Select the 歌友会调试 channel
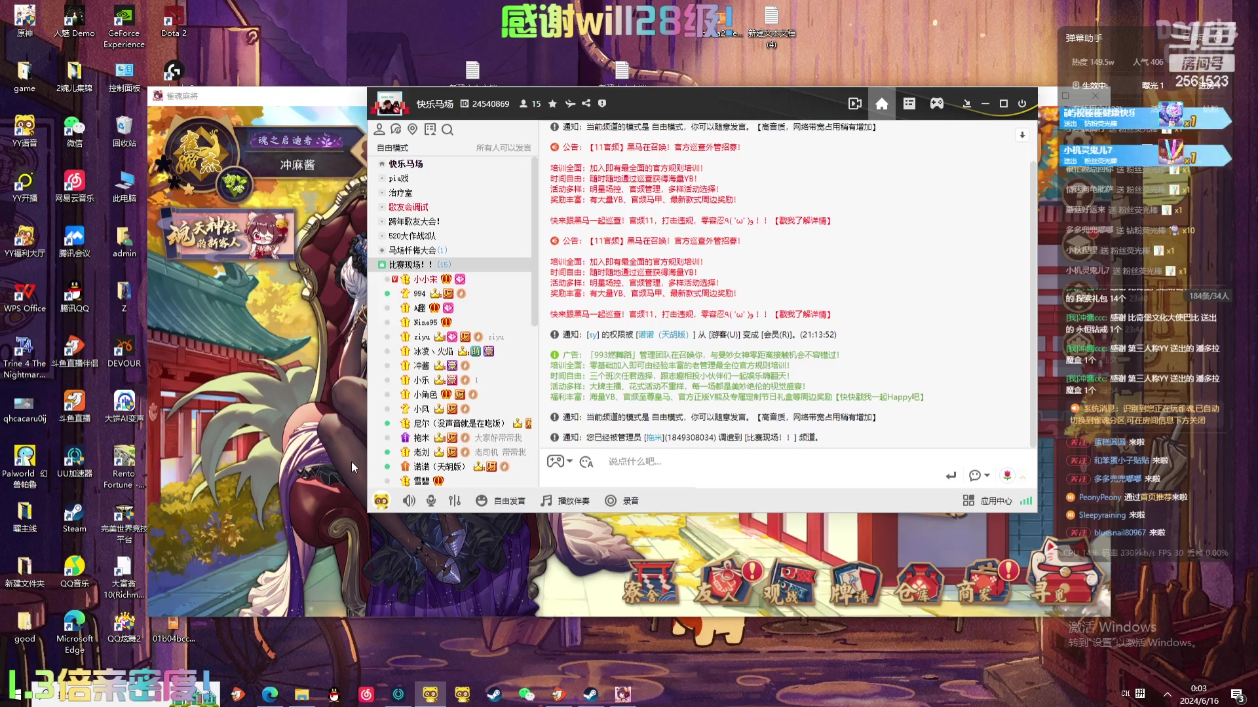This screenshot has width=1258, height=707. click(x=408, y=207)
